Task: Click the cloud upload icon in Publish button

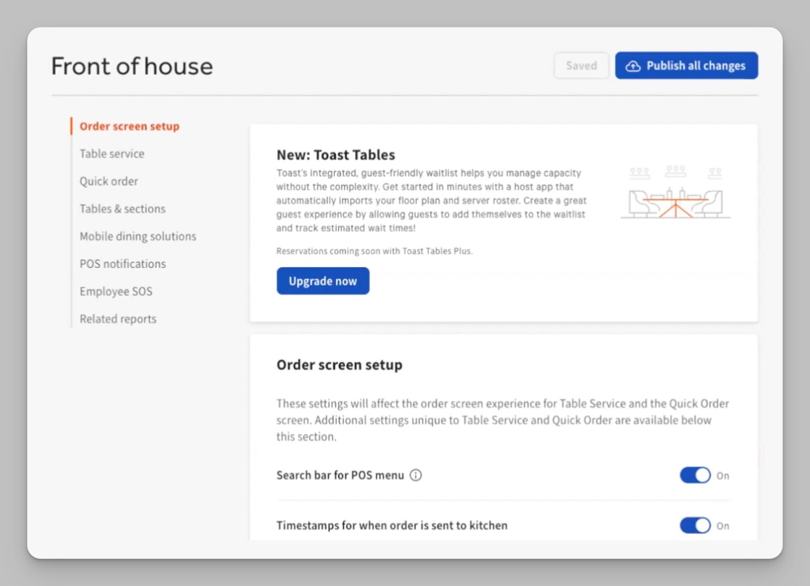Action: [x=633, y=66]
